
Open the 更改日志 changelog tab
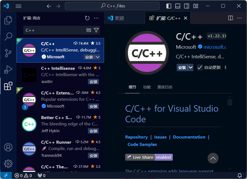pos(165,87)
